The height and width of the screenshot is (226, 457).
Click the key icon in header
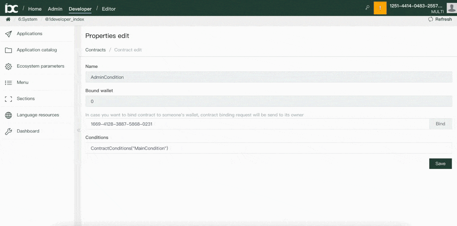click(x=367, y=7)
